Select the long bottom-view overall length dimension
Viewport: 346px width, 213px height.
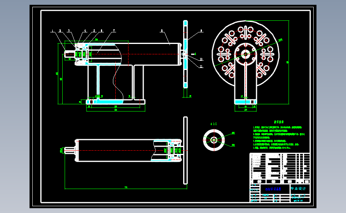126,188
